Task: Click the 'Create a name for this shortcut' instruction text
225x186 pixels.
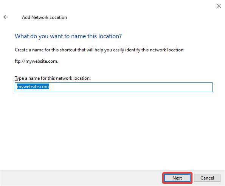Action: tap(99, 50)
